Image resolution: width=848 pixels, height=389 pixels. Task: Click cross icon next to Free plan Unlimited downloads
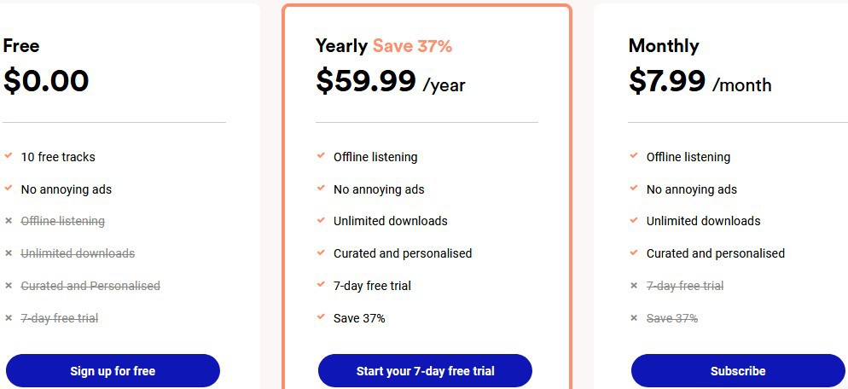[9, 253]
